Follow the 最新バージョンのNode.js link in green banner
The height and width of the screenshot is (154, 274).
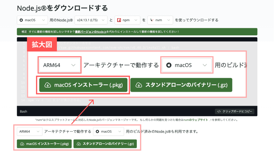[x=90, y=32]
